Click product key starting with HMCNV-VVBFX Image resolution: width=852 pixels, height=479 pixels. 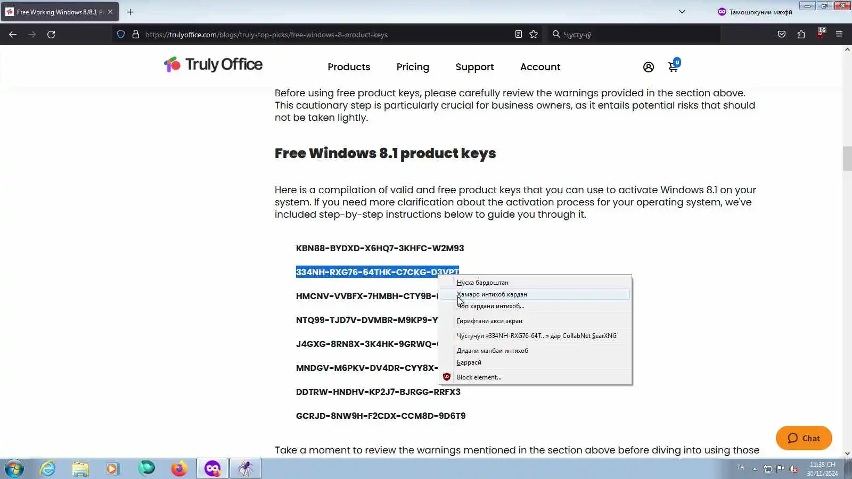click(x=367, y=296)
